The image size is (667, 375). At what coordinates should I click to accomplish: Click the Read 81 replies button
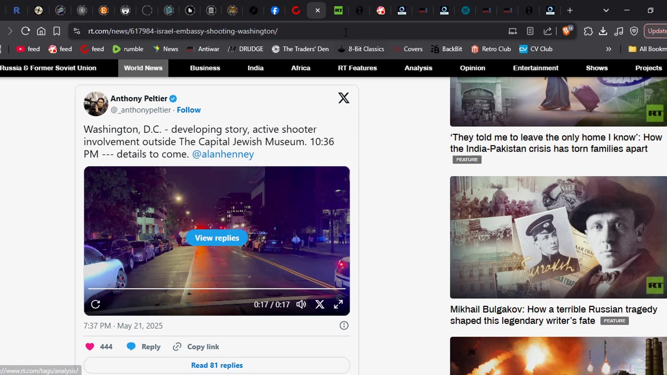coord(217,365)
